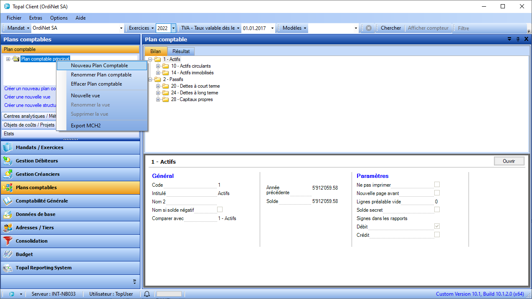Check the Nom si solde négatif box
532x299 pixels.
[x=220, y=210]
